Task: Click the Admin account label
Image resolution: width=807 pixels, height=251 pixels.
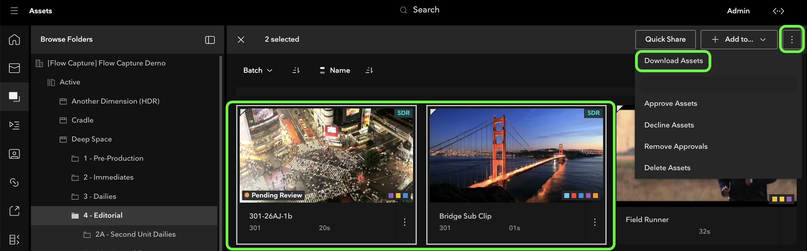Action: coord(738,11)
